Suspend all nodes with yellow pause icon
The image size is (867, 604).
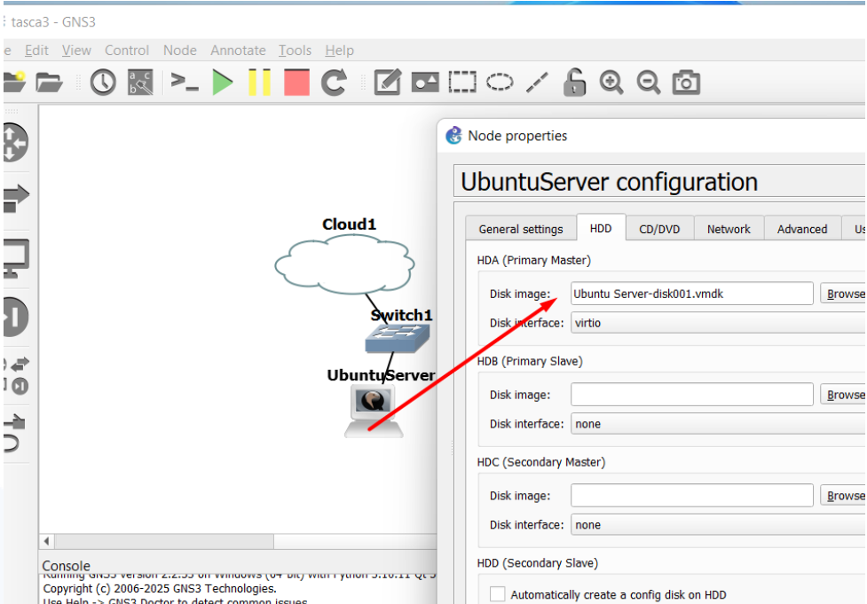(259, 82)
